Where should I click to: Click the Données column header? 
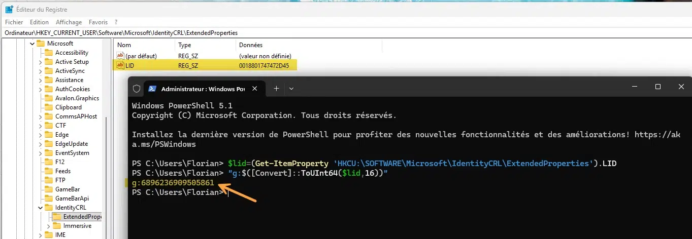pyautogui.click(x=308, y=45)
